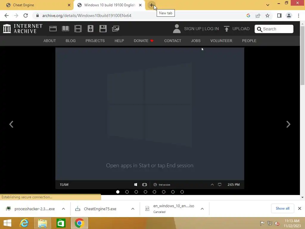This screenshot has height=229, width=305.
Task: Open the Windows 10 screenshot preview
Action: 150,118
